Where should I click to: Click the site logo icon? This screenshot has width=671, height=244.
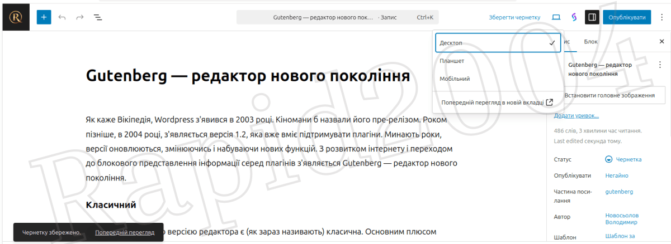coord(15,17)
